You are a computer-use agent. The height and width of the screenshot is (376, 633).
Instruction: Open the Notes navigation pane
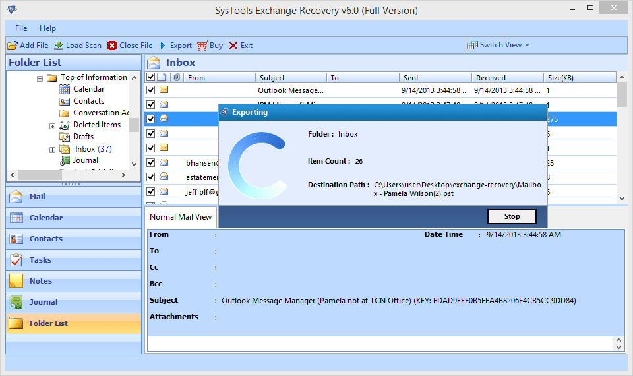click(x=73, y=281)
